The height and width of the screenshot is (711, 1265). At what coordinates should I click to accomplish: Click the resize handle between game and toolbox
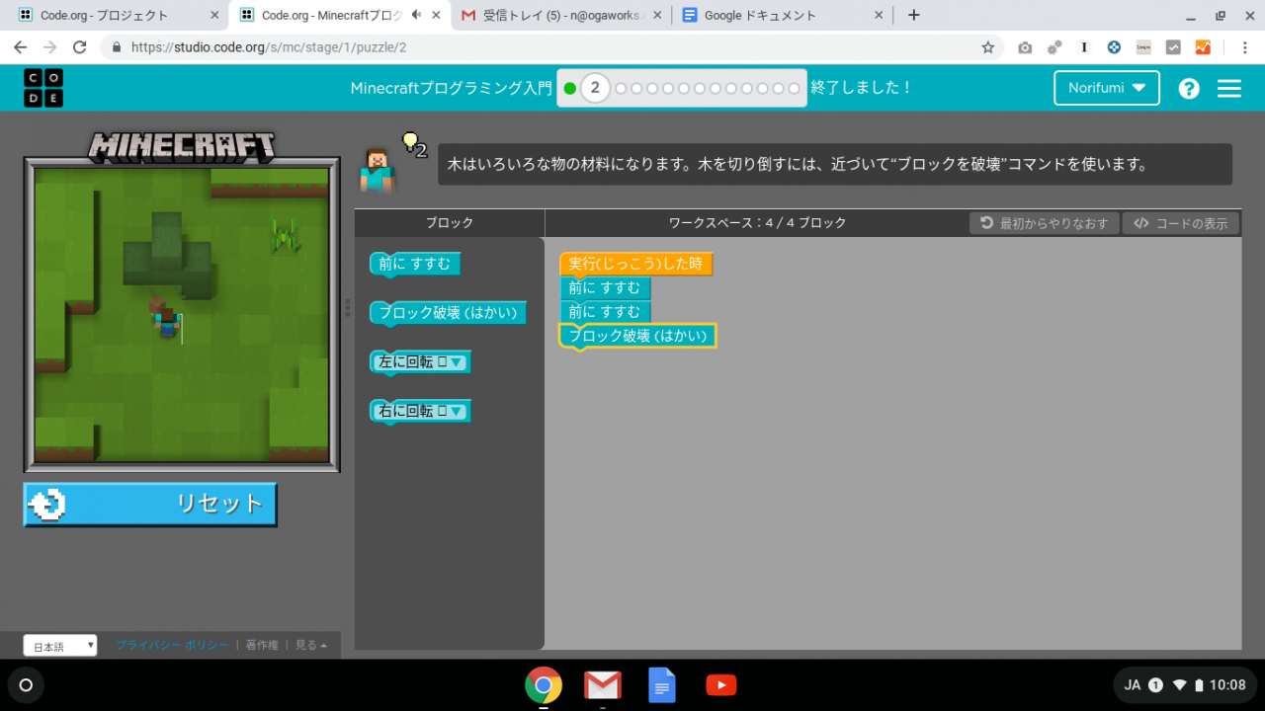click(347, 307)
